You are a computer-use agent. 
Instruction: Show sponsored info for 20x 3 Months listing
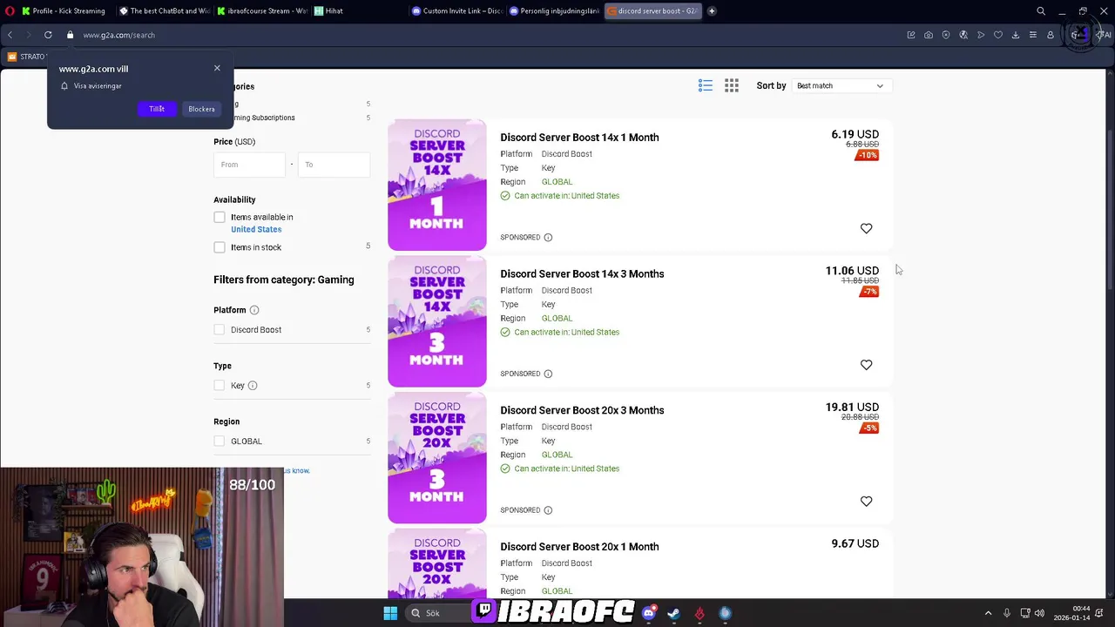pos(548,510)
